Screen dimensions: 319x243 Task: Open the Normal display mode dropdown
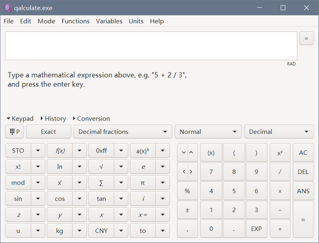[x=208, y=132]
